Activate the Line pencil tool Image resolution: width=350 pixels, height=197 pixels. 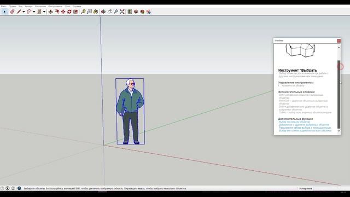pyautogui.click(x=19, y=11)
